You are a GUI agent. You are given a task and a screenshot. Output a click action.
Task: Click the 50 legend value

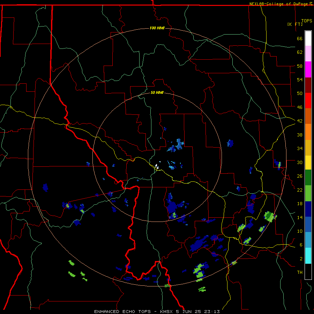tap(300, 94)
